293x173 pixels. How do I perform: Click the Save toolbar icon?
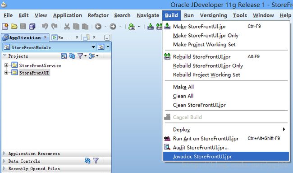[23, 26]
